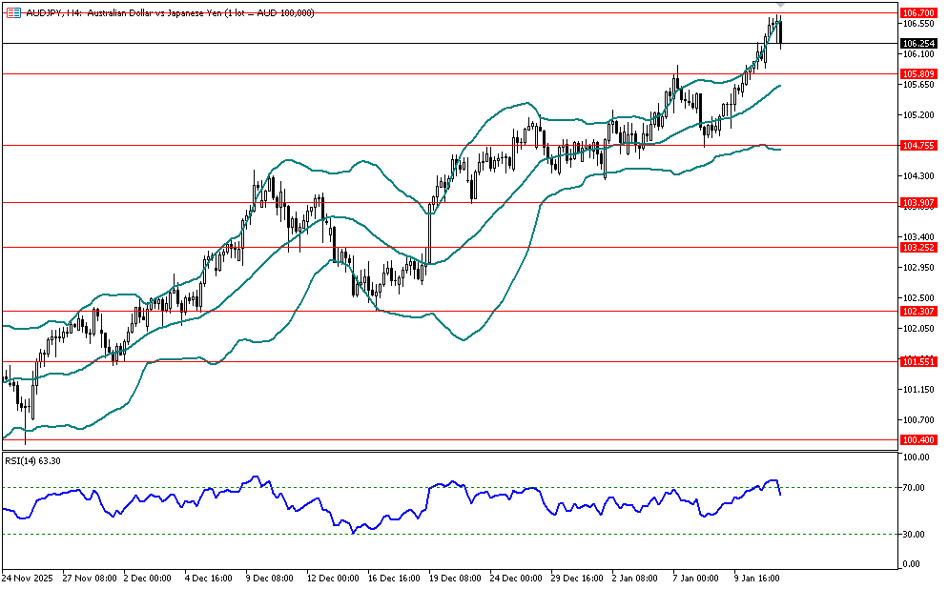
Task: Click the chart icon beside AUDJPY title
Action: [x=11, y=10]
